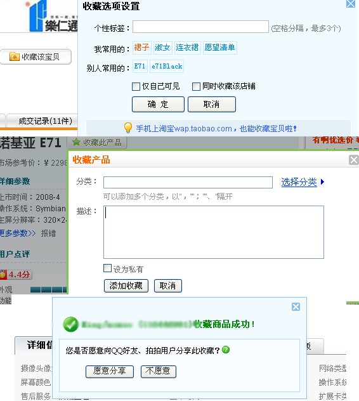Close the 收藏产品 dialog

click(354, 160)
